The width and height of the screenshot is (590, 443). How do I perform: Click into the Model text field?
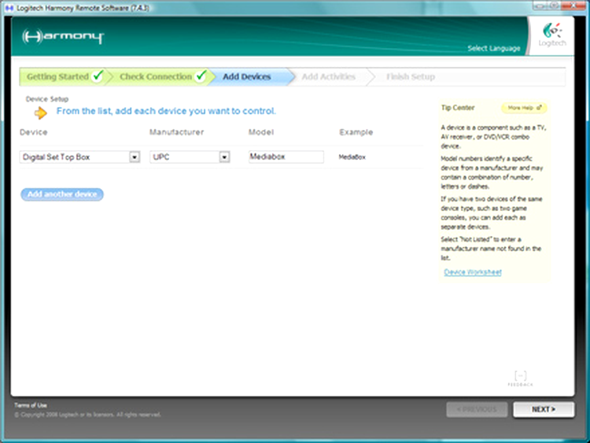[x=286, y=157]
